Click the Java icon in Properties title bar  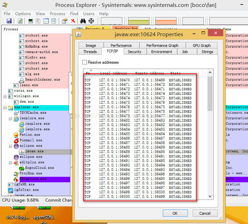click(x=78, y=34)
